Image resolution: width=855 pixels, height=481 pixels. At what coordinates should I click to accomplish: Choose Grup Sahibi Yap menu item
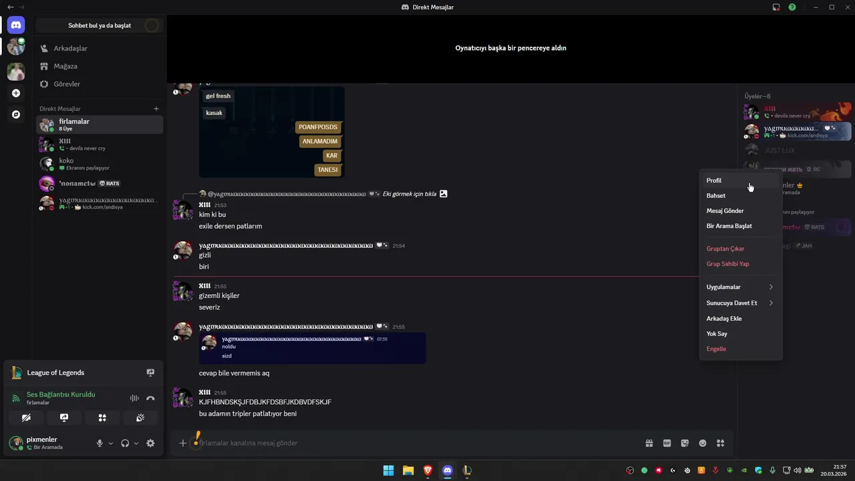(x=740, y=264)
